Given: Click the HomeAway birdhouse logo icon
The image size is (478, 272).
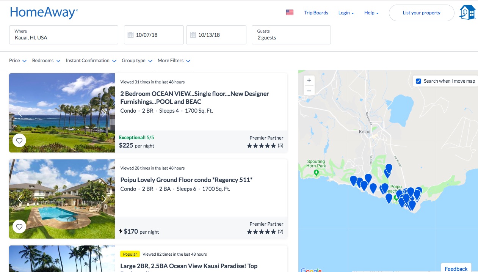Looking at the screenshot, I should point(467,13).
